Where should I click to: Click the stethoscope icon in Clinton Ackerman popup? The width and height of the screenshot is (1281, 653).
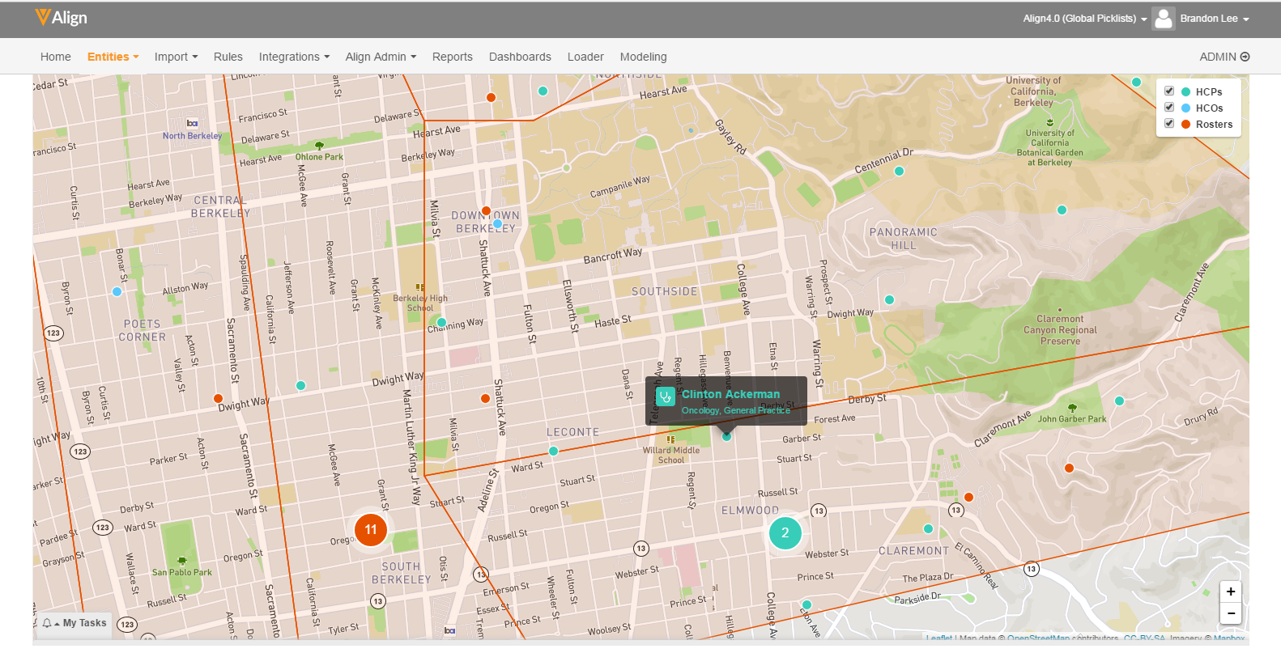point(665,396)
